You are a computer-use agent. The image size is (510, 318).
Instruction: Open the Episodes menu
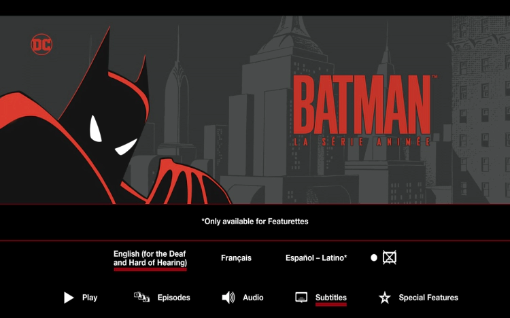173,298
